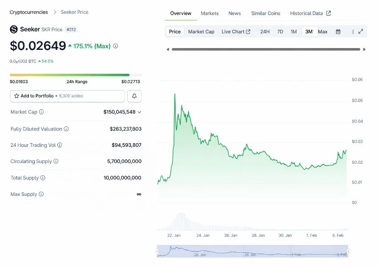Select the Max time range option
378x267 pixels.
323,32
